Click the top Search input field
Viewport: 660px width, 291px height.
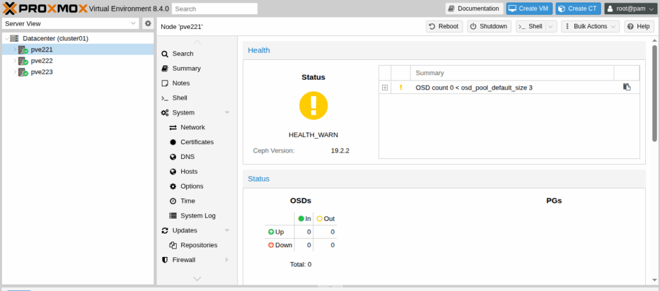tap(215, 8)
